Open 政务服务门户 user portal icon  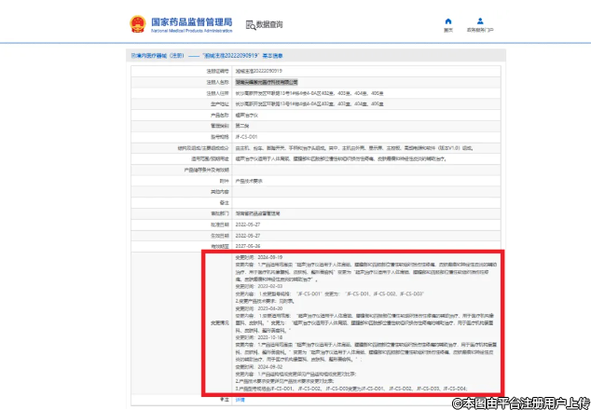(480, 22)
